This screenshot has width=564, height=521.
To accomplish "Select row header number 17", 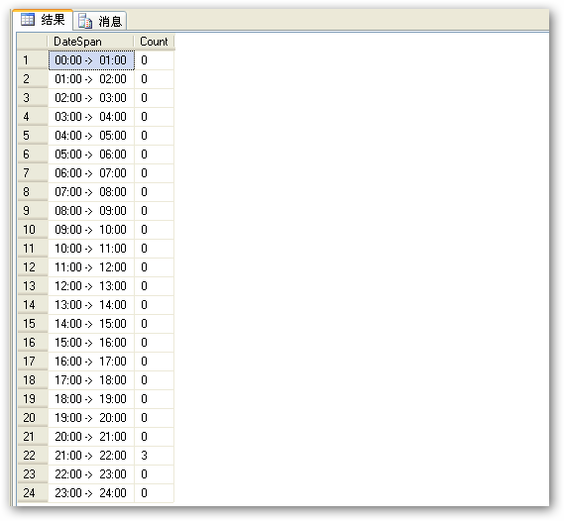I will [33, 362].
